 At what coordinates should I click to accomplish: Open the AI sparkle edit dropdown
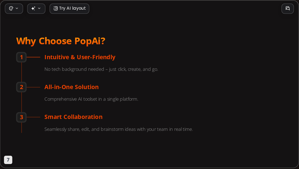click(x=36, y=9)
